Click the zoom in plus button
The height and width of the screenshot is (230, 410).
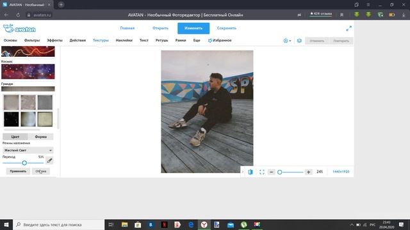tap(309, 172)
